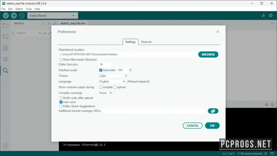
Task: Enable verbose output during upload
Action: pos(115,87)
